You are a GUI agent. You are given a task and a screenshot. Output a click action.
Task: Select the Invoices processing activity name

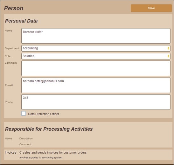coord(10,153)
